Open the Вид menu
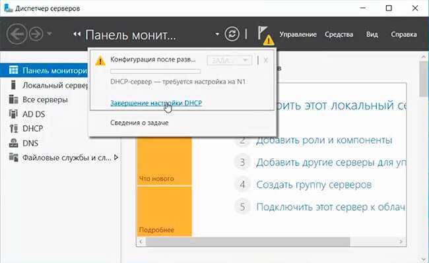The height and width of the screenshot is (263, 429). (x=372, y=34)
